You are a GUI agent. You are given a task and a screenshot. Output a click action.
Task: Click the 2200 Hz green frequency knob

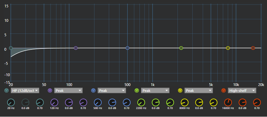click(141, 103)
